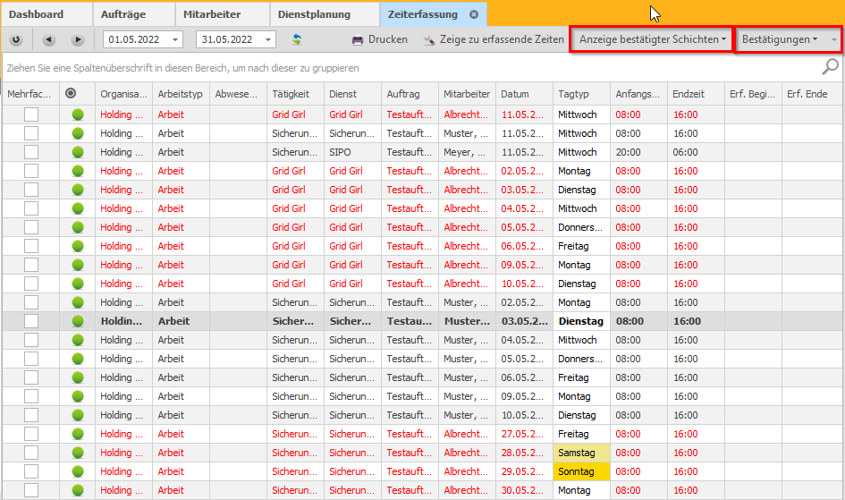
Task: Open the Bestätigungen dropdown menu
Action: pyautogui.click(x=780, y=39)
